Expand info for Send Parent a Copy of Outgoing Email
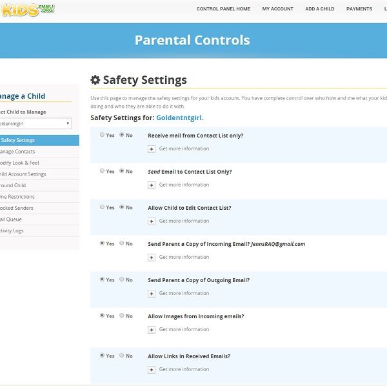 (152, 294)
